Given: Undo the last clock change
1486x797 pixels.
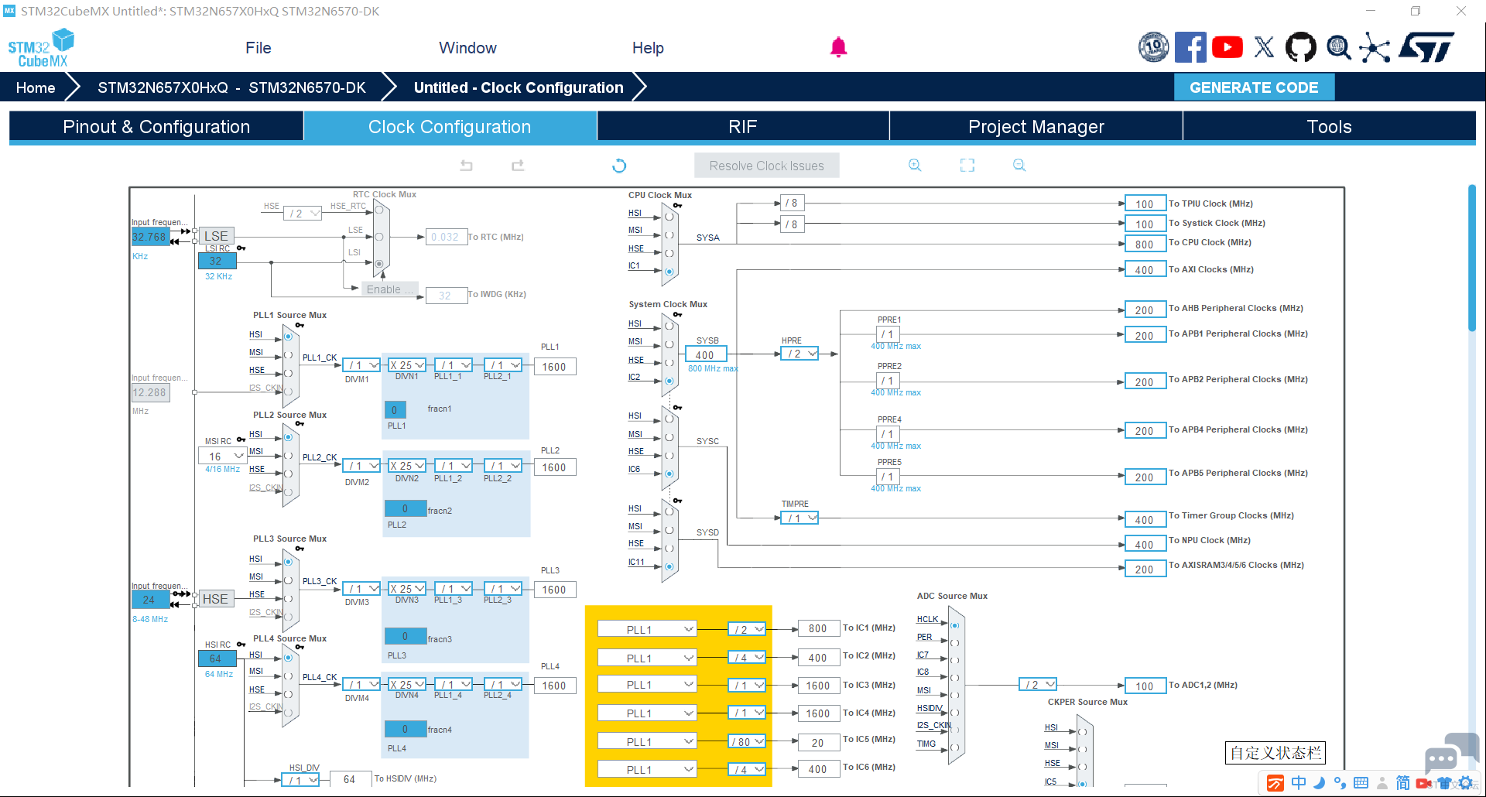Looking at the screenshot, I should pos(466,165).
